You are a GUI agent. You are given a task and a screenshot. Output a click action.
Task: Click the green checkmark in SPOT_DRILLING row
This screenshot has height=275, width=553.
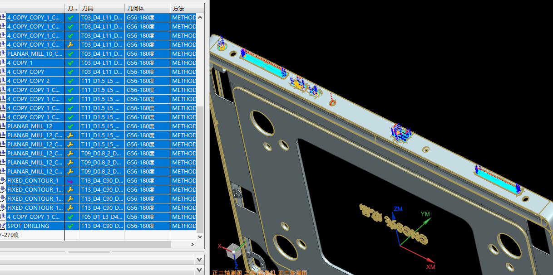(70, 226)
